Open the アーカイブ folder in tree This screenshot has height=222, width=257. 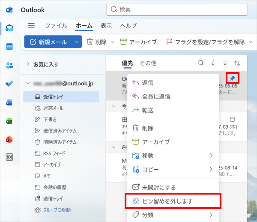coord(48,165)
